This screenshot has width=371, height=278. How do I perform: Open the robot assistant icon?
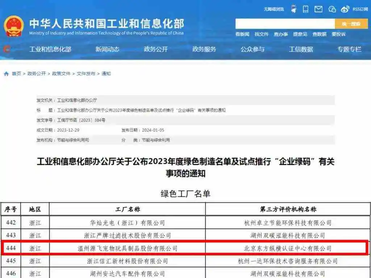pos(293,9)
